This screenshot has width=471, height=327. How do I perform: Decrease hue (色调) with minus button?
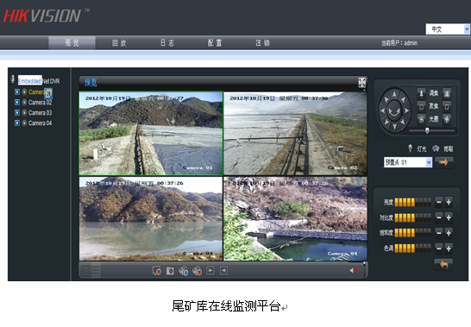(x=439, y=248)
